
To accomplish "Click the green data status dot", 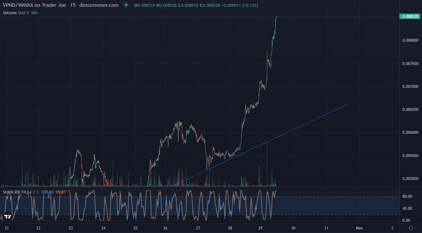I will (126, 5).
